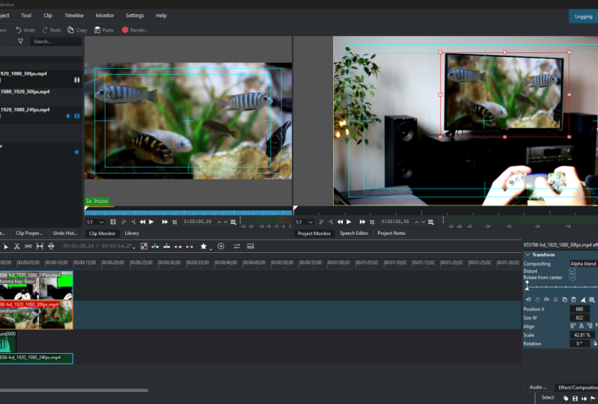Open the favorite effects star menu
Viewport: 598px width, 404px height.
[204, 247]
